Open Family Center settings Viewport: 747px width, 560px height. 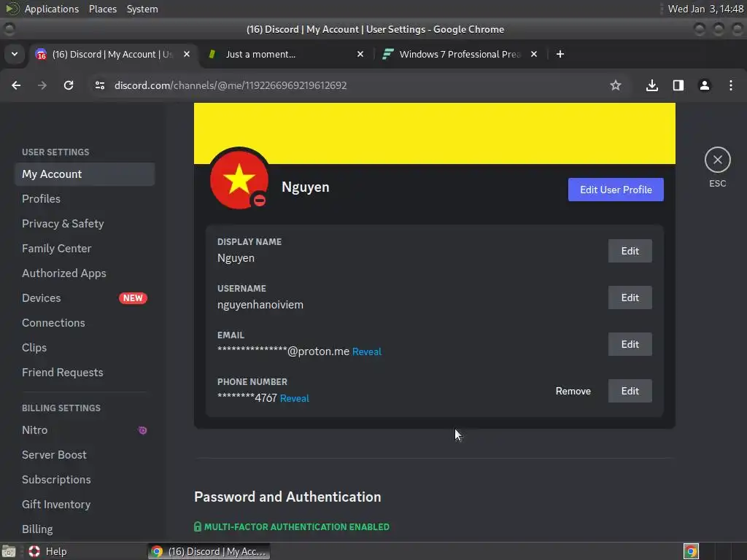point(85,249)
